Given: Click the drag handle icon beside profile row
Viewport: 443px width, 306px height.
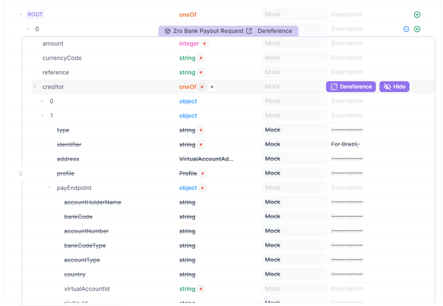Looking at the screenshot, I should click(x=21, y=174).
